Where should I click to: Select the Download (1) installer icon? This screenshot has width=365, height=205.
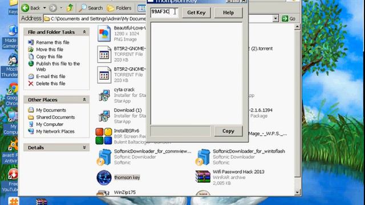click(104, 116)
